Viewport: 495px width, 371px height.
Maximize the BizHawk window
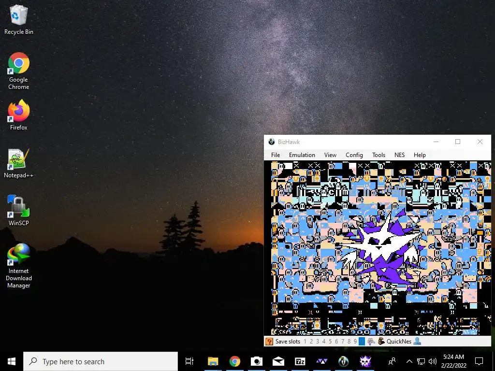click(x=458, y=142)
